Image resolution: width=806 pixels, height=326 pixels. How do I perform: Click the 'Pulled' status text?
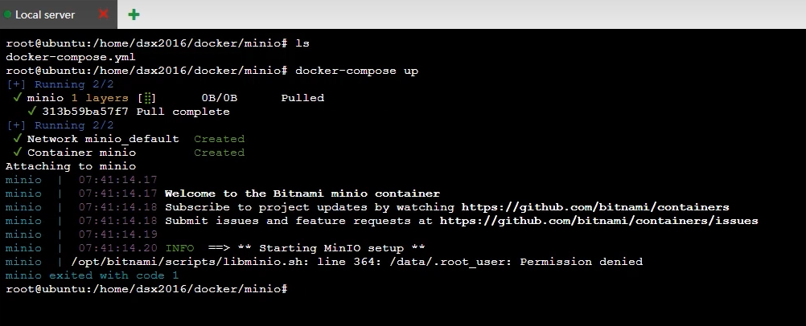click(x=302, y=98)
